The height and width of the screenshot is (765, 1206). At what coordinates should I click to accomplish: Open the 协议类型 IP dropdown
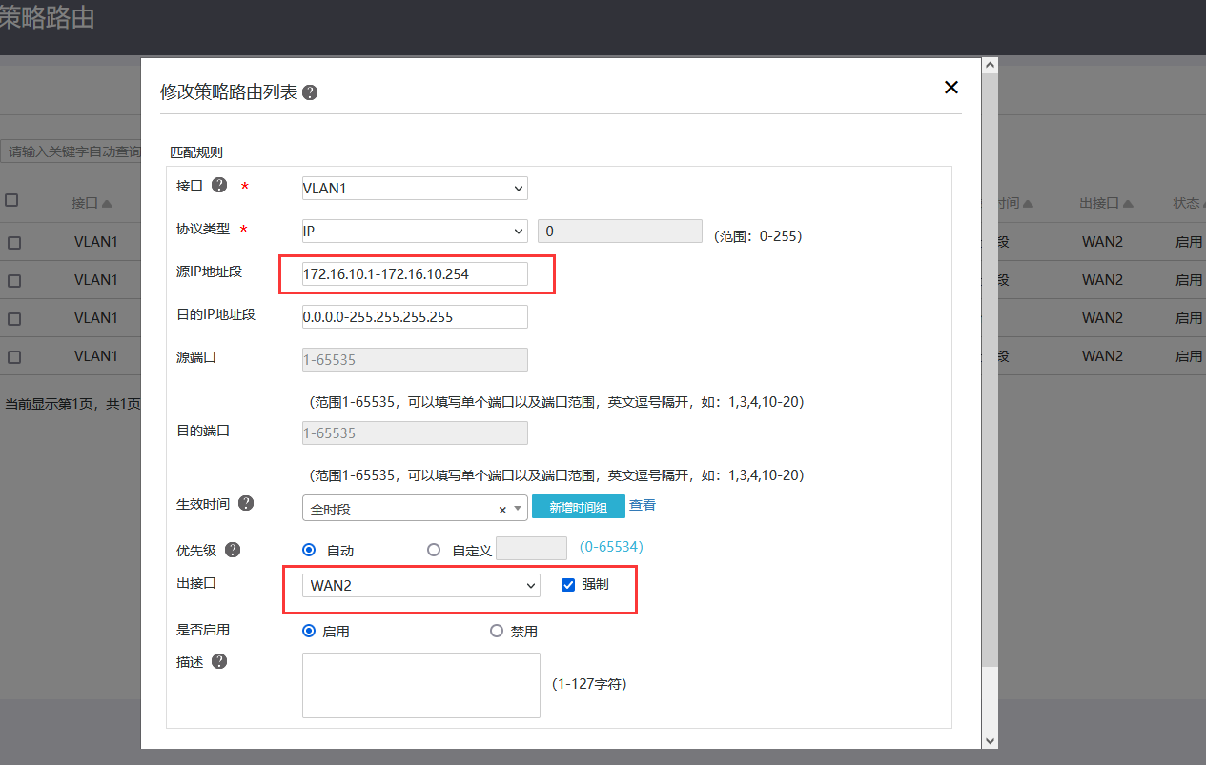(415, 231)
